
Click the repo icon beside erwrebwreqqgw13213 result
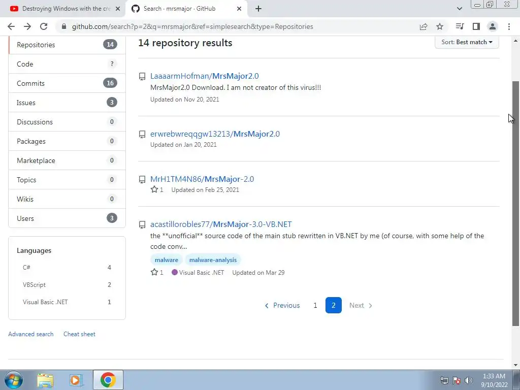(142, 134)
